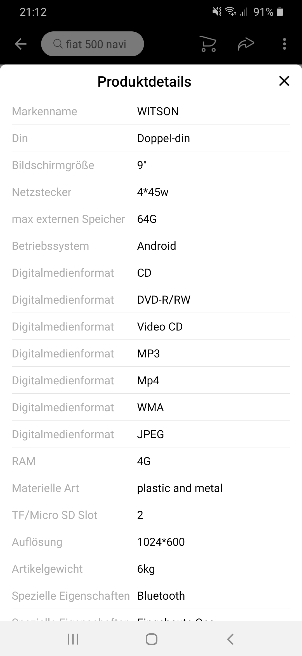Open the recent apps navigation button

(73, 639)
